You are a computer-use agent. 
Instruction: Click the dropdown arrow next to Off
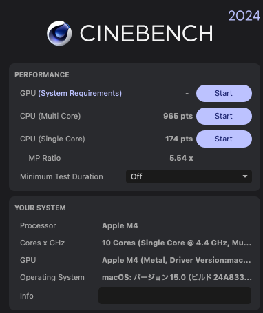[245, 176]
